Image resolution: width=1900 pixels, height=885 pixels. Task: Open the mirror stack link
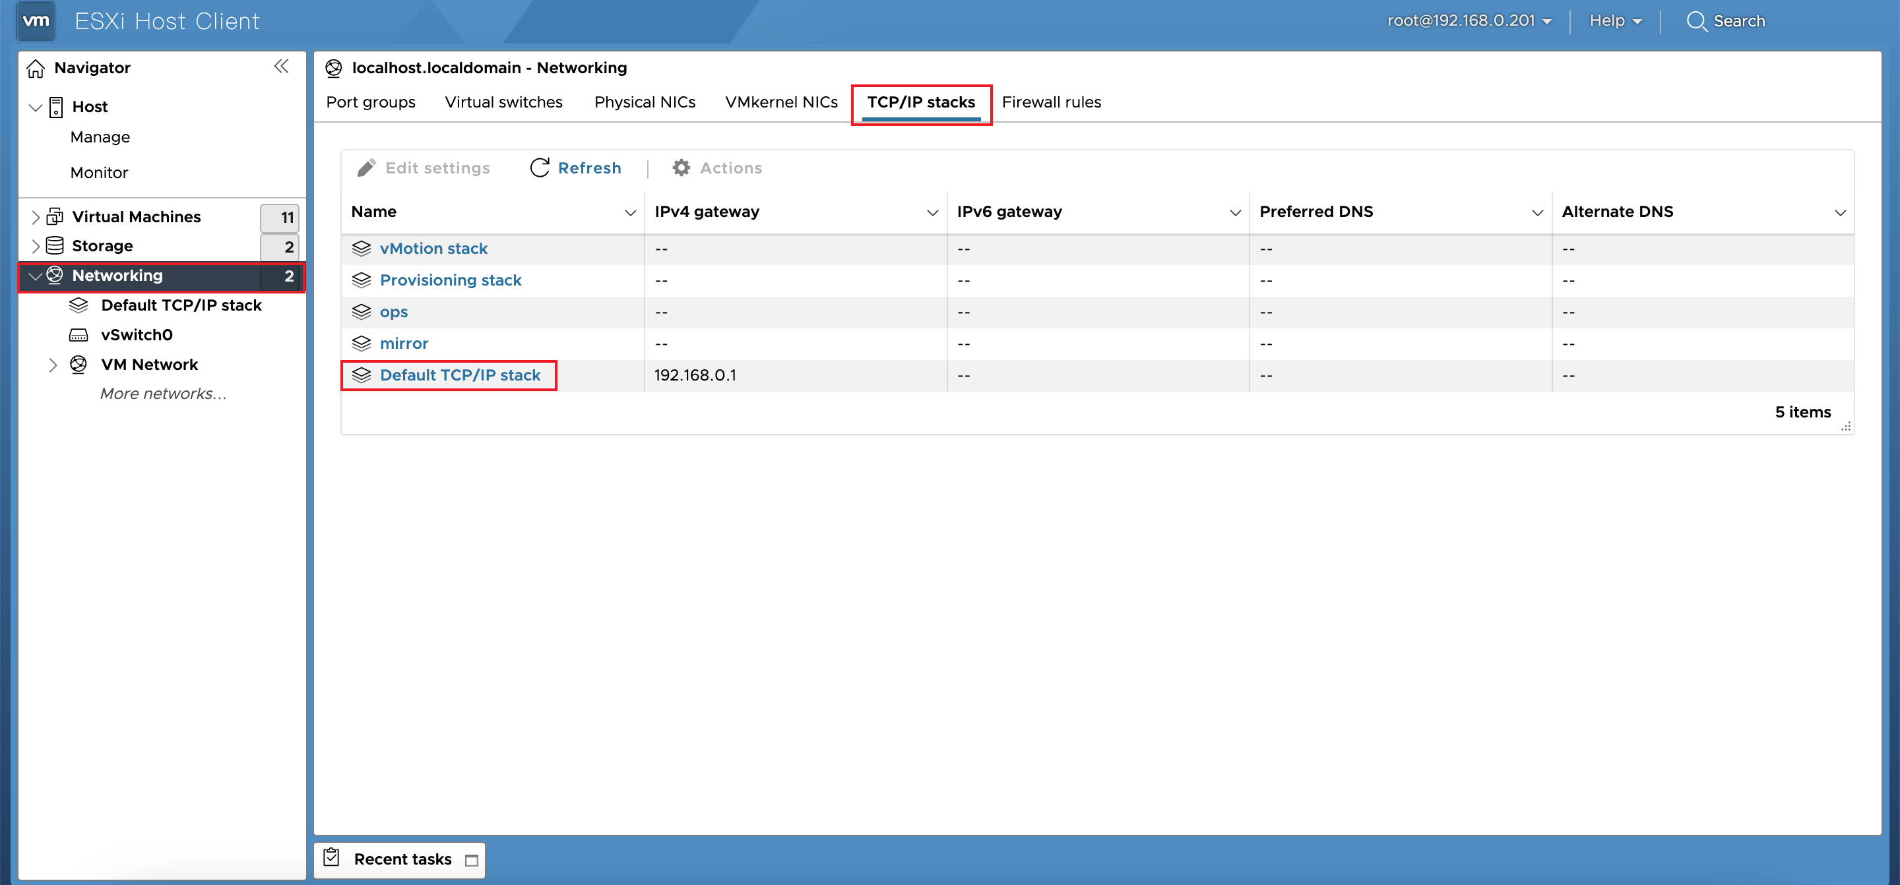click(404, 344)
